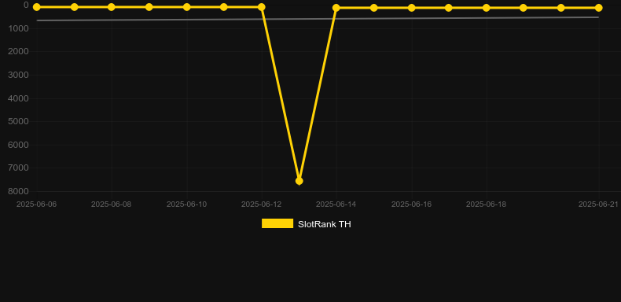Screen dimensions: 621x302
Task: Select the last data point at 2025-06-21
Action: point(598,8)
